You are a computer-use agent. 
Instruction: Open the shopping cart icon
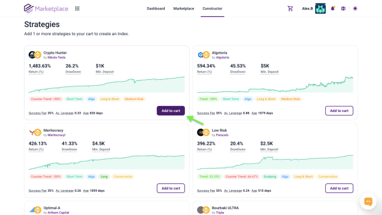[290, 8]
